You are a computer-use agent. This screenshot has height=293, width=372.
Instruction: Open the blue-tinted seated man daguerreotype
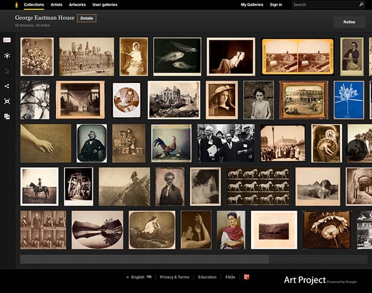click(92, 143)
